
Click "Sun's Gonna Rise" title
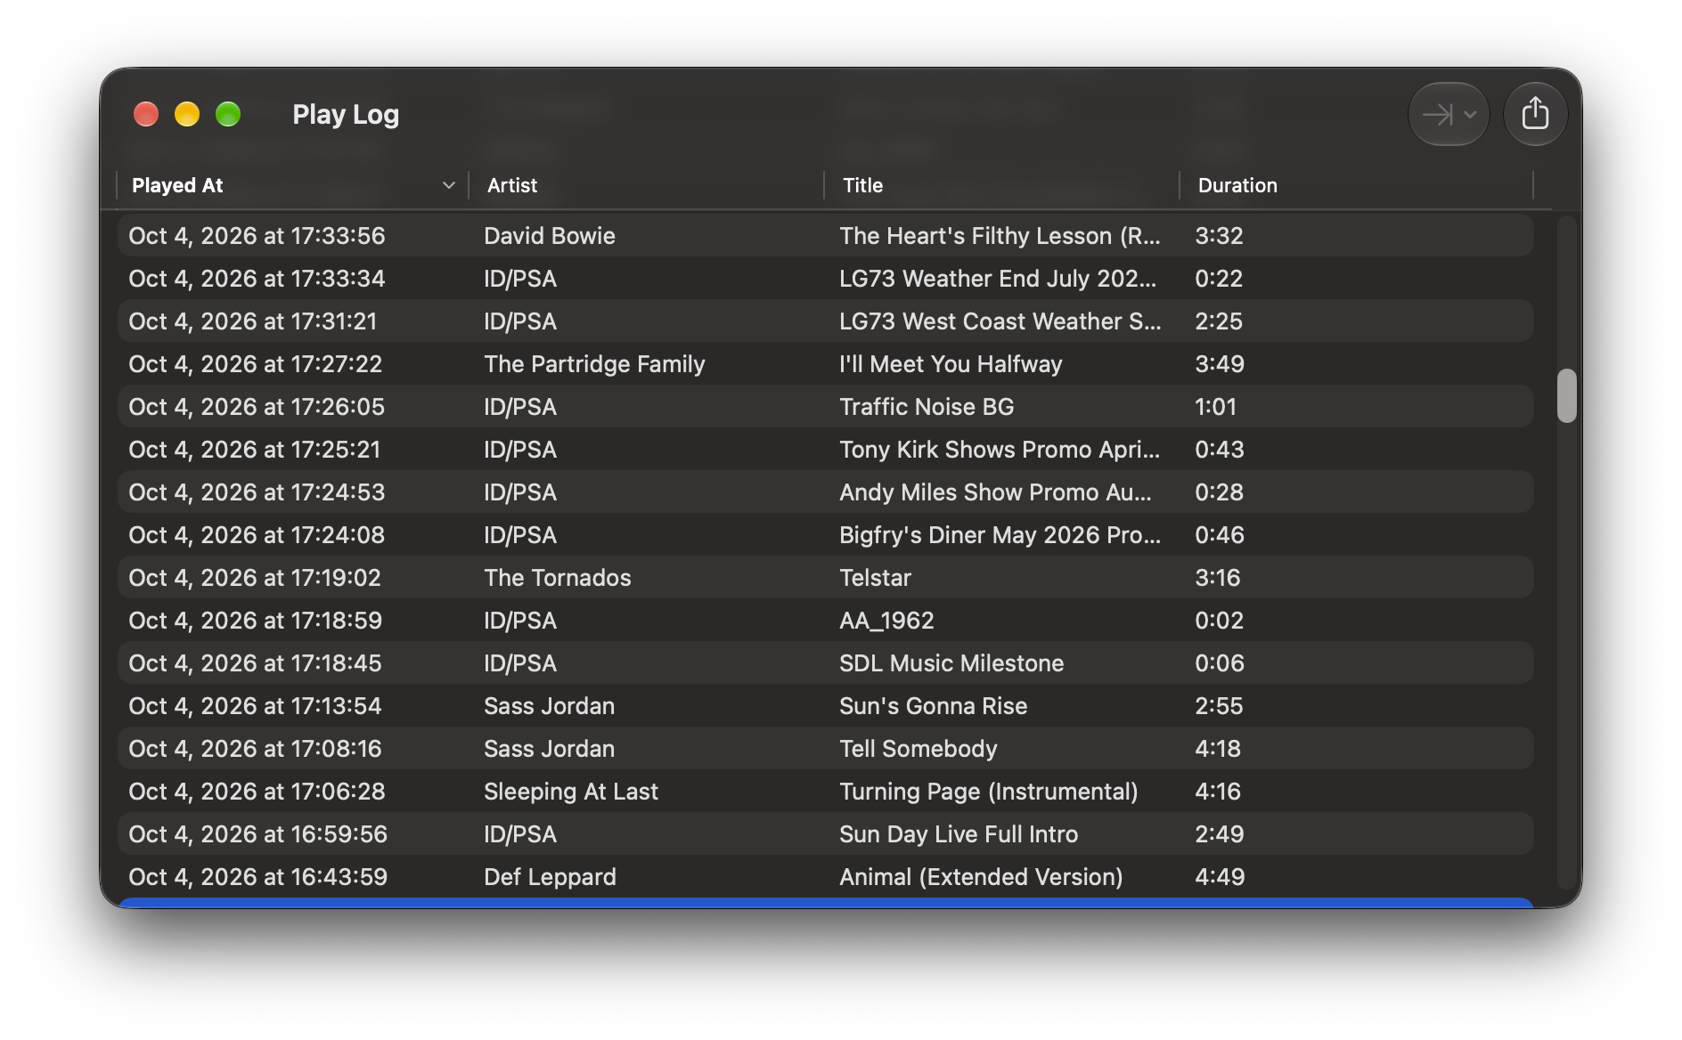[933, 706]
